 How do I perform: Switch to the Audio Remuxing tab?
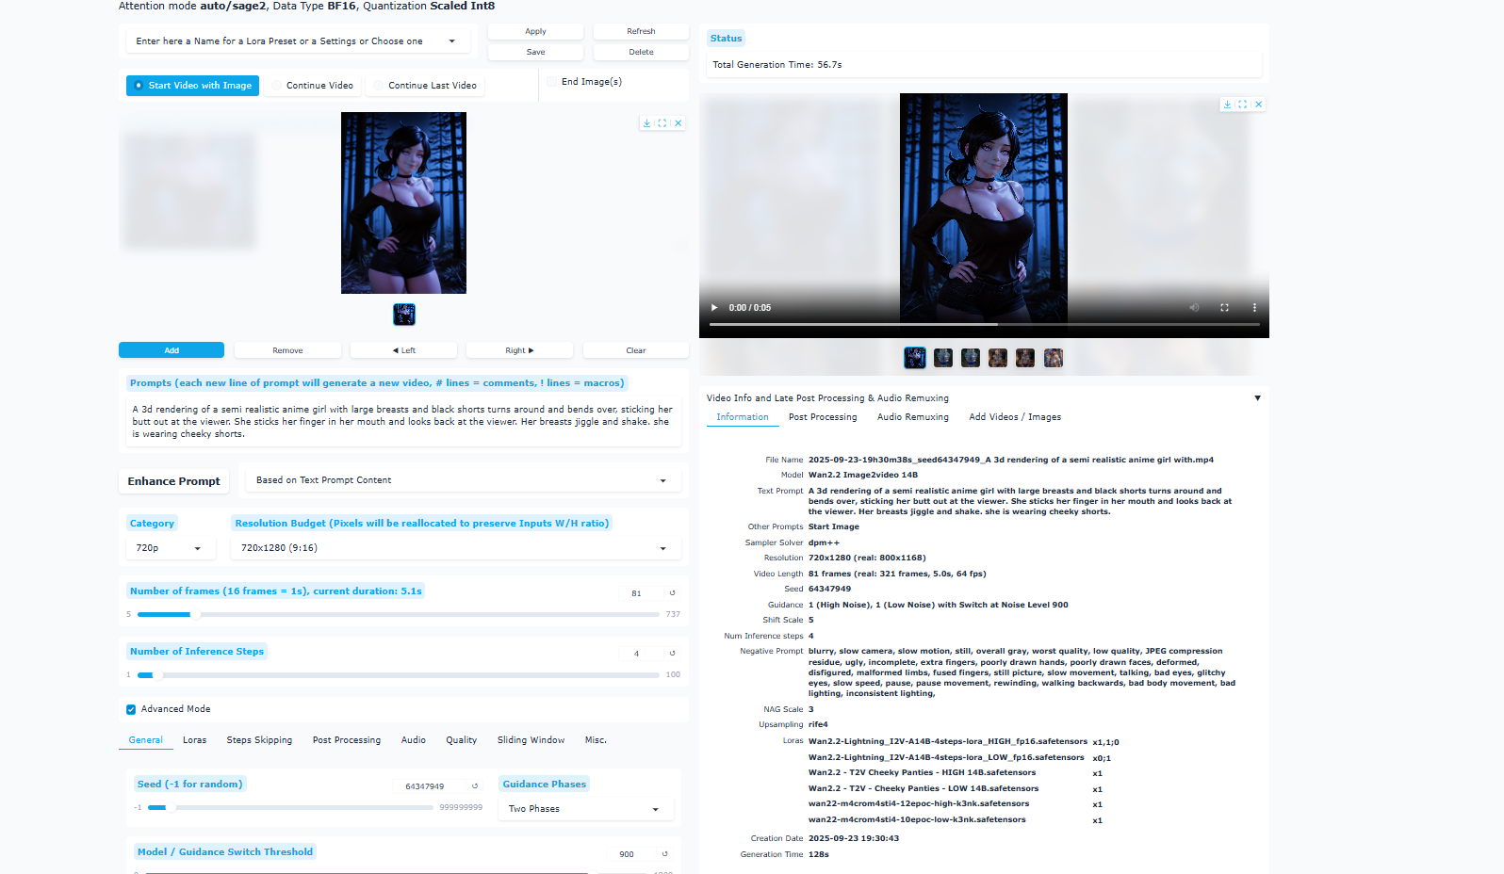pos(913,417)
